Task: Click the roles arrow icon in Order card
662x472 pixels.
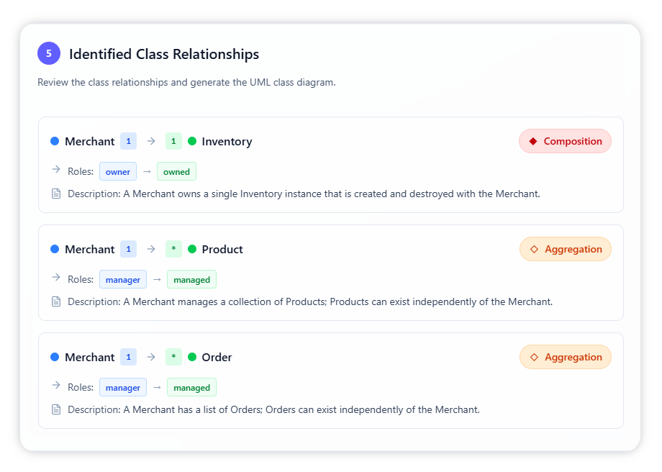Action: point(56,386)
